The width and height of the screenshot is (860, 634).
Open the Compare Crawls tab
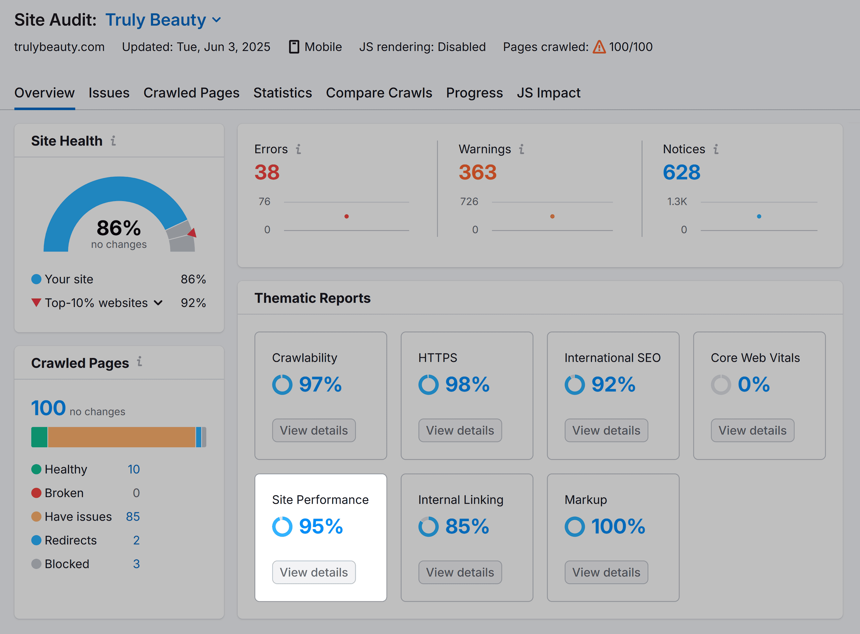[x=379, y=93]
